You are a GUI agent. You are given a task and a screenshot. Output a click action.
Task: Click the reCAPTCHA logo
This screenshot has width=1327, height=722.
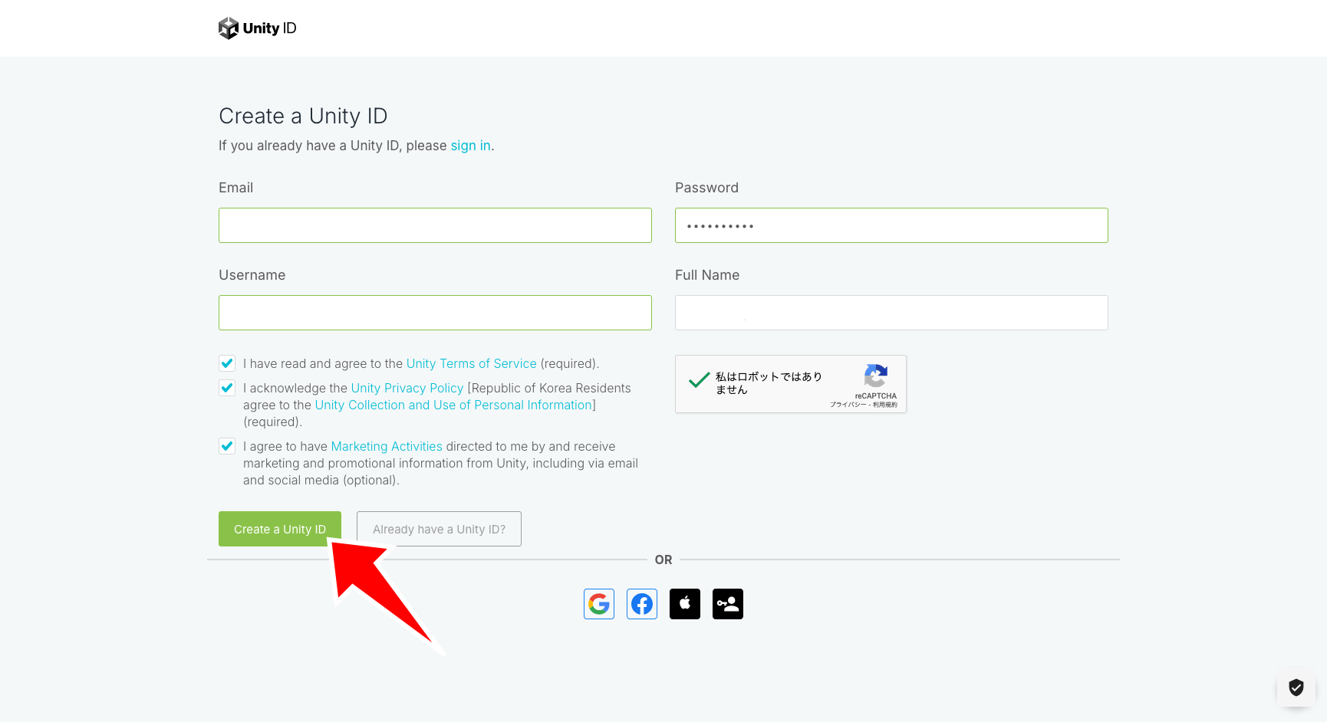tap(875, 376)
